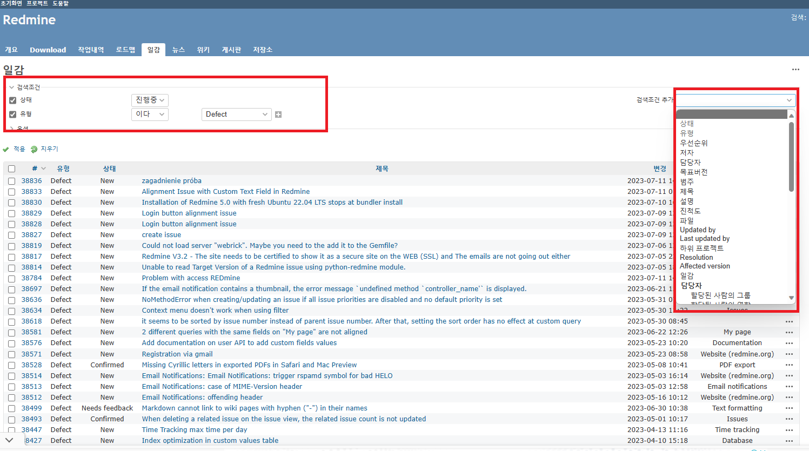Open the 도움말 top menu link

coord(61,3)
